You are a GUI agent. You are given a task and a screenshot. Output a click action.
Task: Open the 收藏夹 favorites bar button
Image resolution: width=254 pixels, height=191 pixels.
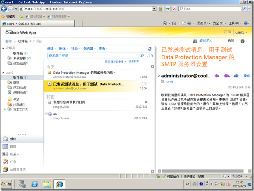8,16
